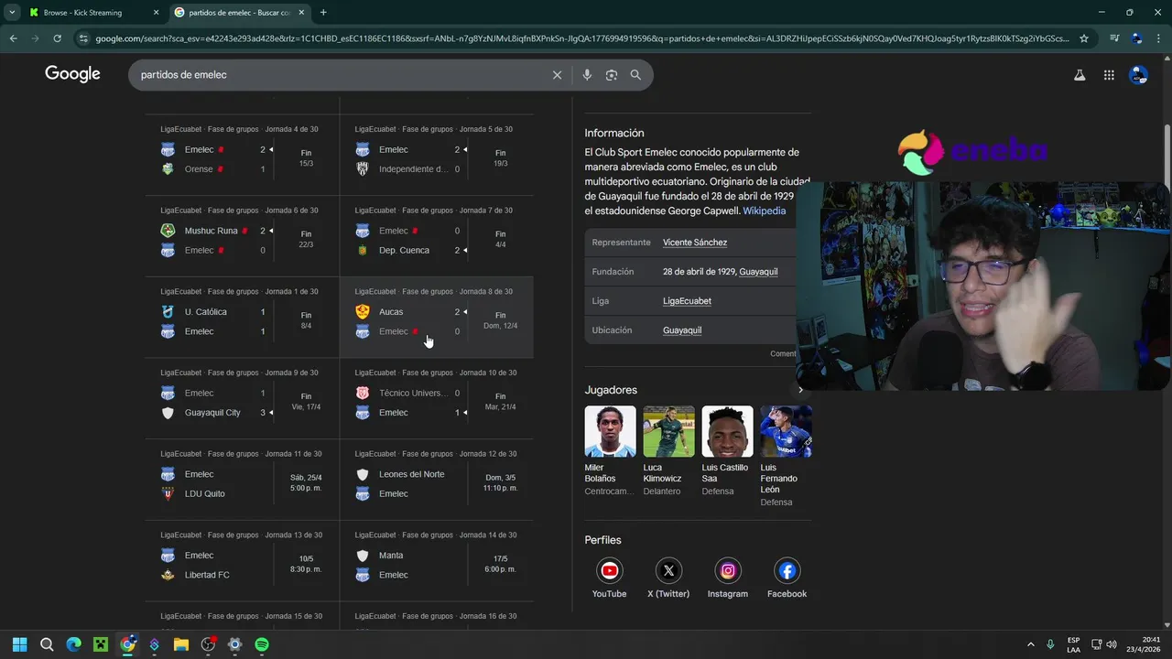This screenshot has width=1172, height=659.
Task: Close the partidos de emelec tab
Action: point(301,13)
